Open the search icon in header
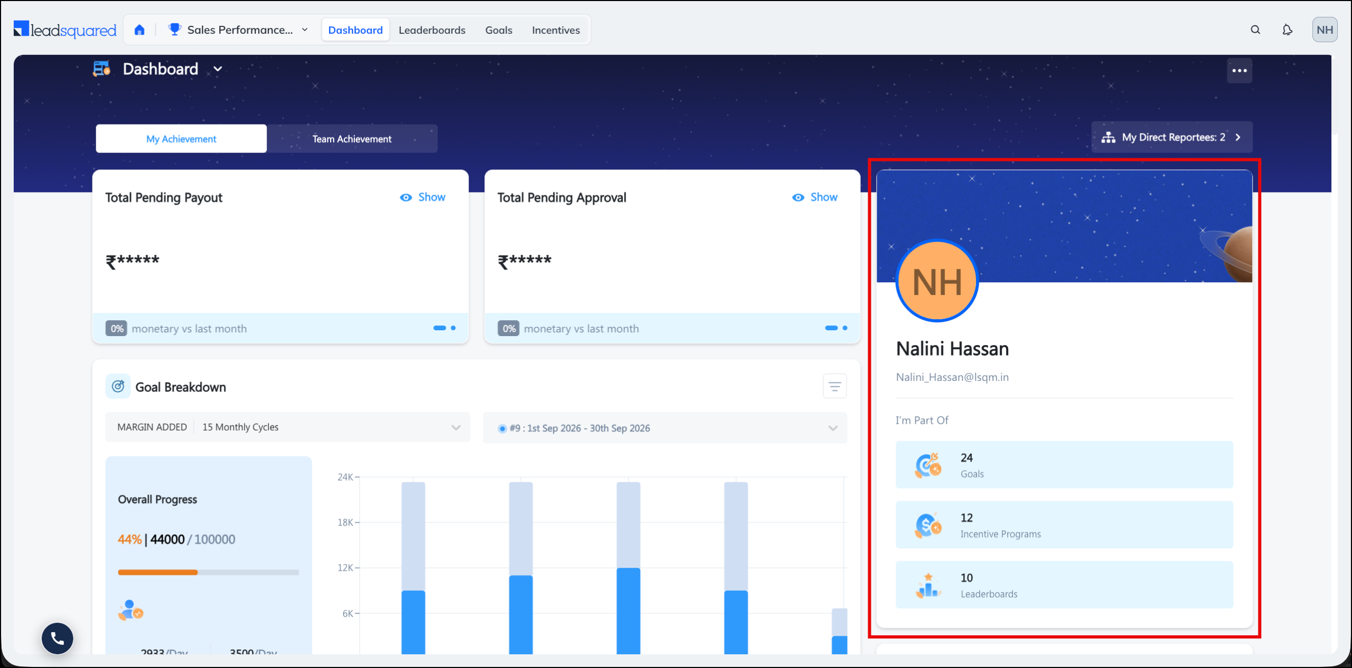This screenshot has height=668, width=1352. [1255, 30]
